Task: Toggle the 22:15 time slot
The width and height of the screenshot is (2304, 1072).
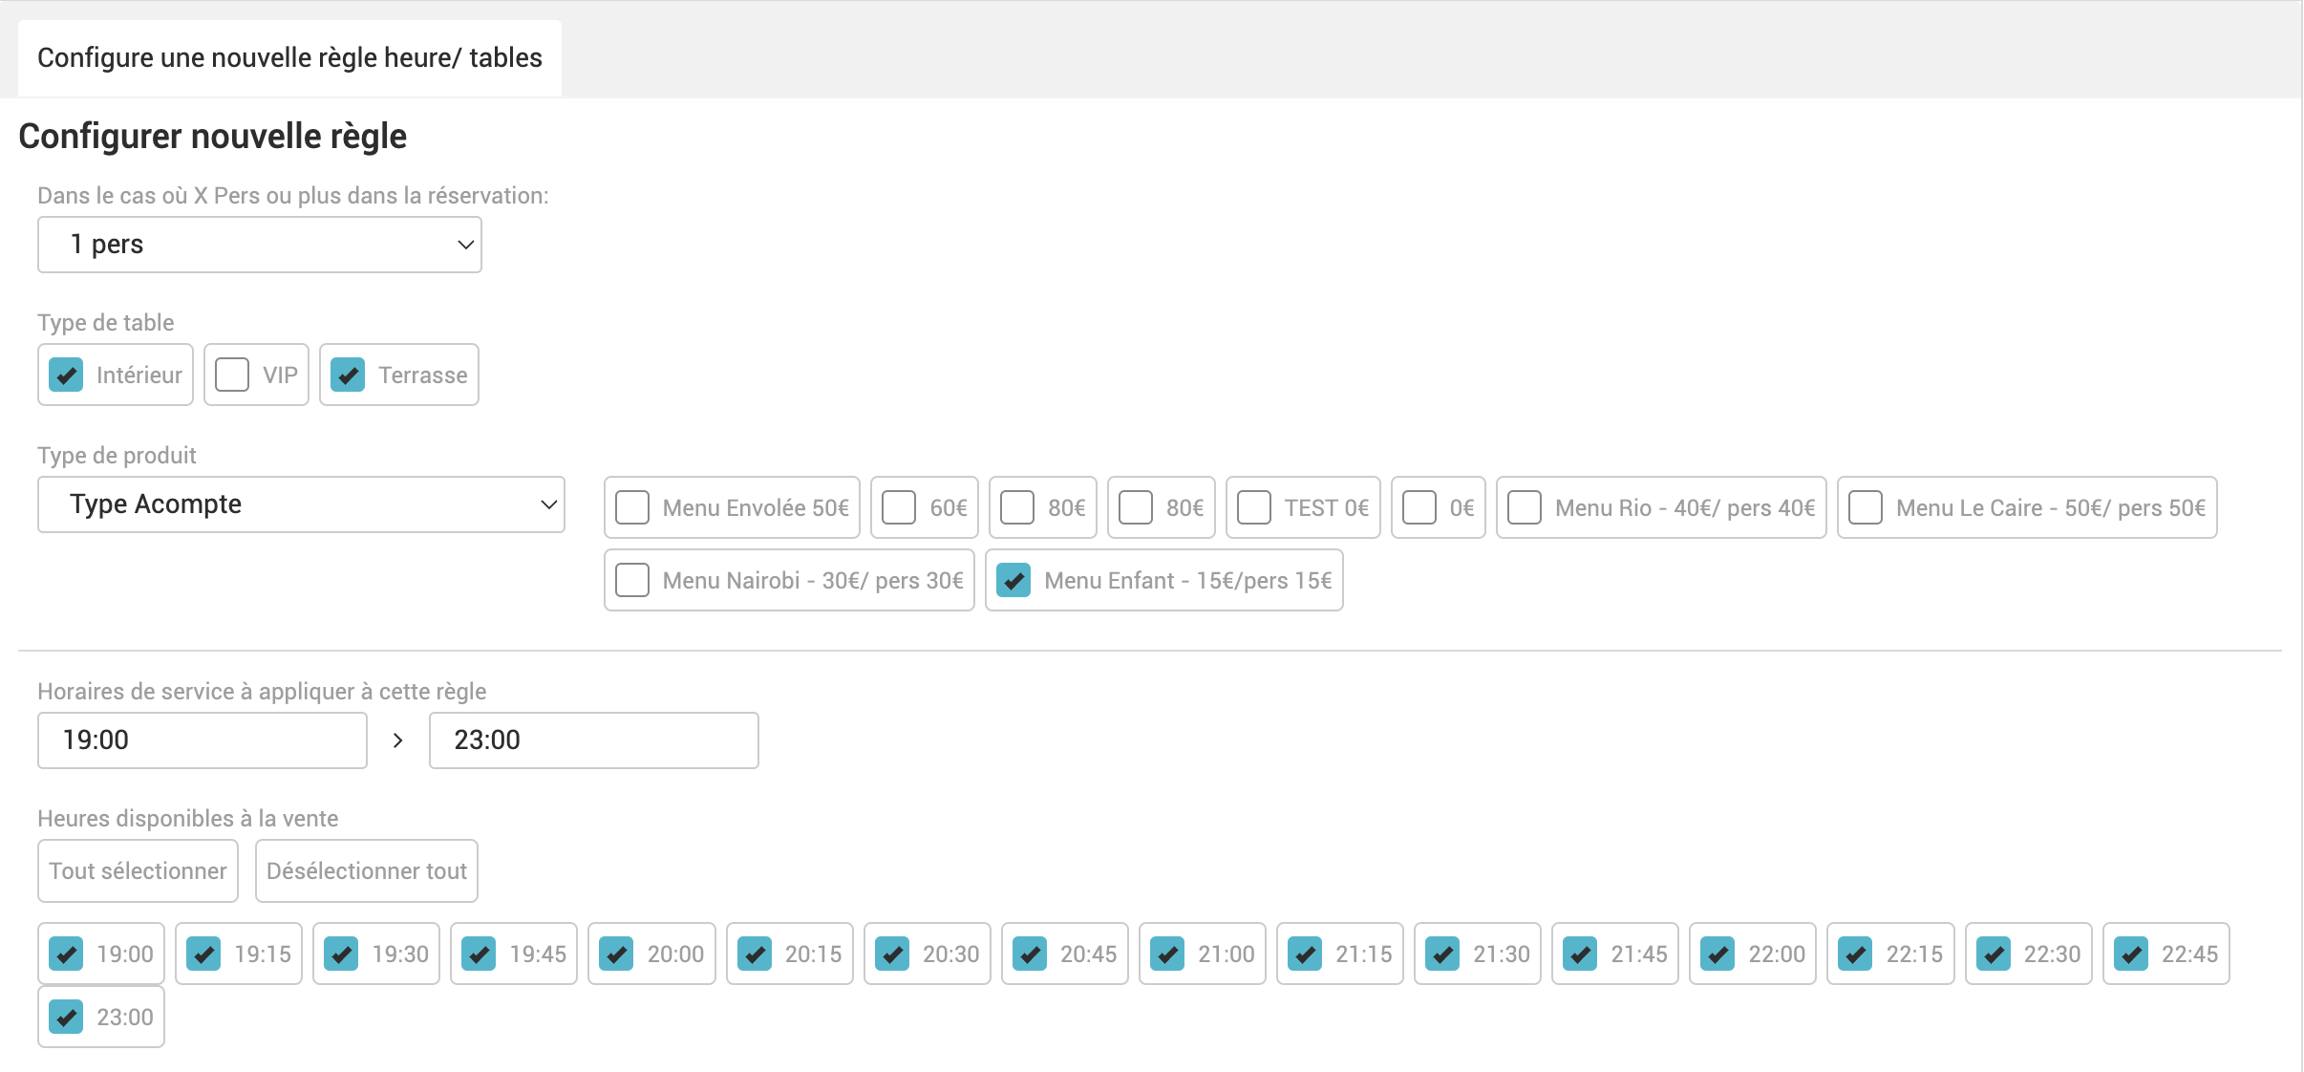Action: pos(1855,954)
